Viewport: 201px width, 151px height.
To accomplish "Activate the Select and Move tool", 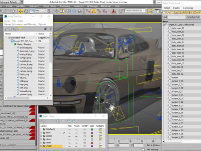I will coord(21,11).
